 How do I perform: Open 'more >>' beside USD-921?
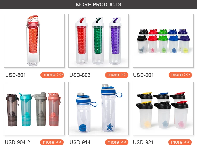(x=180, y=142)
